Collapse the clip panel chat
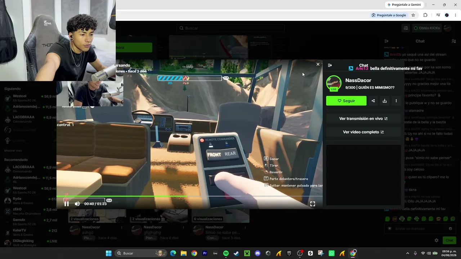Viewport: 461px width, 259px height. point(330,65)
